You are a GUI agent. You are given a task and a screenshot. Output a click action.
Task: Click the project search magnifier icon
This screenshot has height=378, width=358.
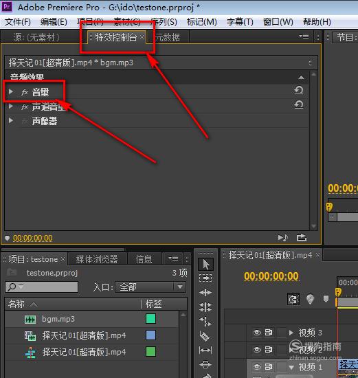click(12, 287)
